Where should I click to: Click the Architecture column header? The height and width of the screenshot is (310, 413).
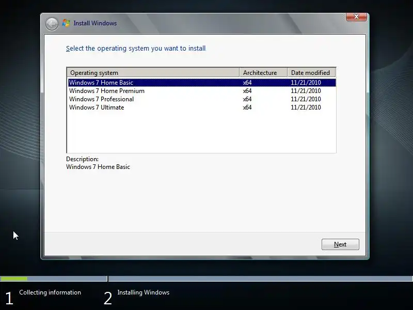pyautogui.click(x=263, y=72)
